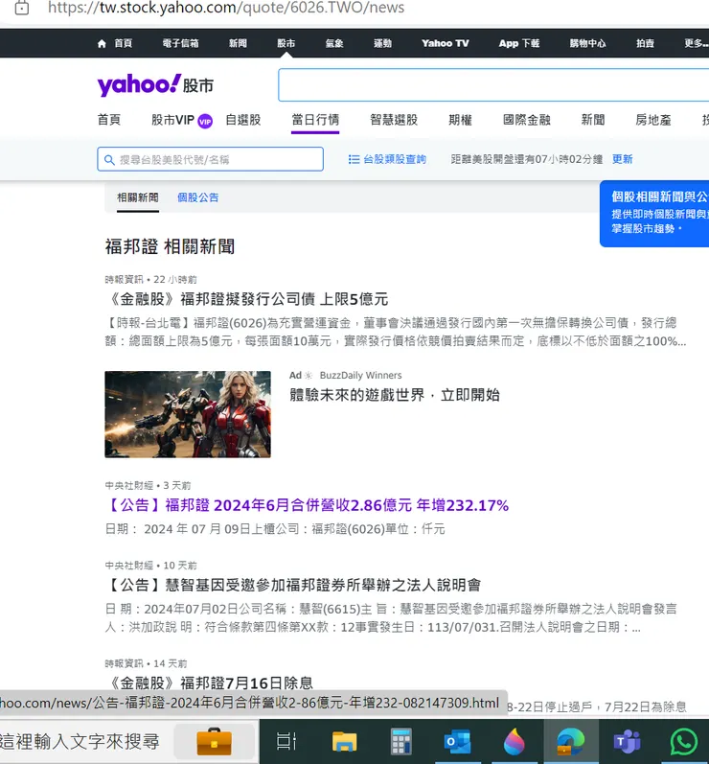Open File Explorer from the taskbar
Image resolution: width=709 pixels, height=764 pixels.
coord(344,742)
